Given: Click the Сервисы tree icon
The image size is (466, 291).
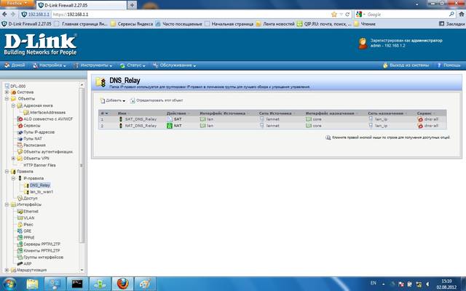Looking at the screenshot, I should 20,126.
